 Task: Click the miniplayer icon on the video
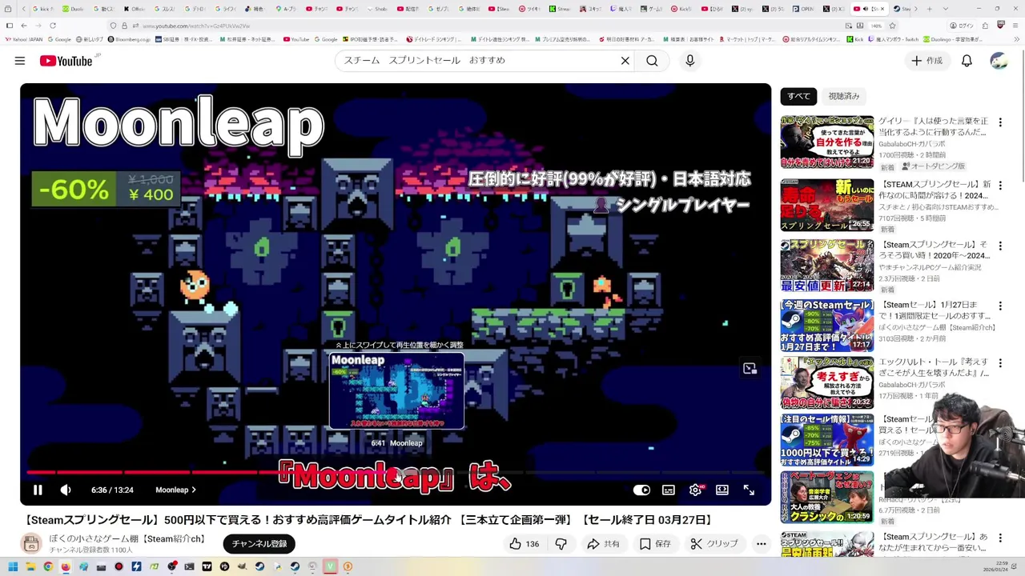(x=750, y=369)
